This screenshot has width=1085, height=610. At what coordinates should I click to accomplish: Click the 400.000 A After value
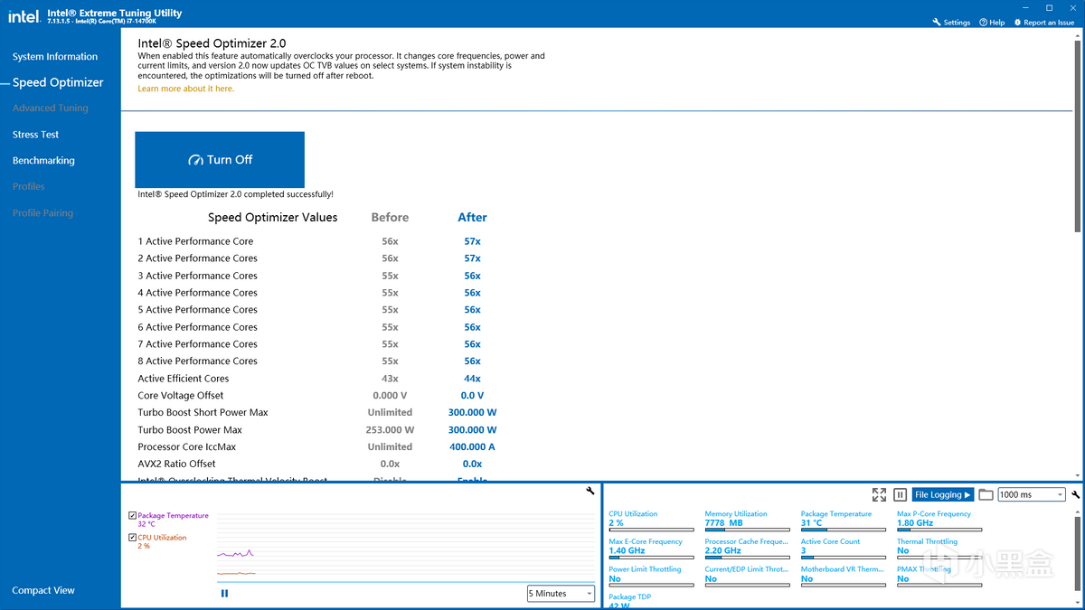pos(472,447)
